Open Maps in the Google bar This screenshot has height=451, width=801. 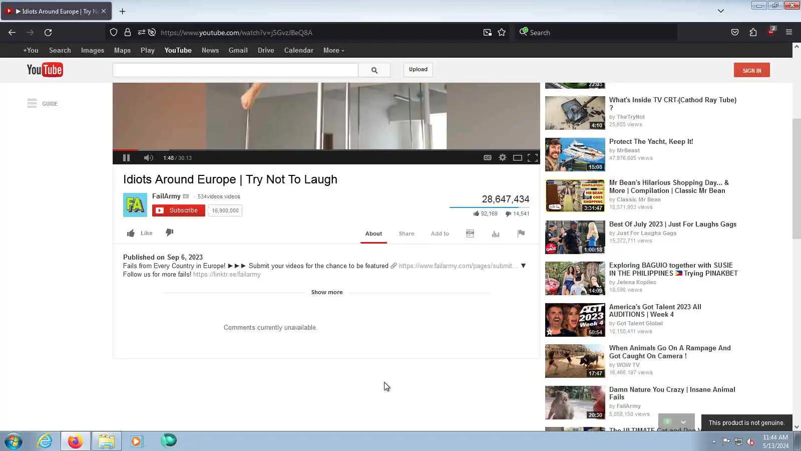point(122,50)
